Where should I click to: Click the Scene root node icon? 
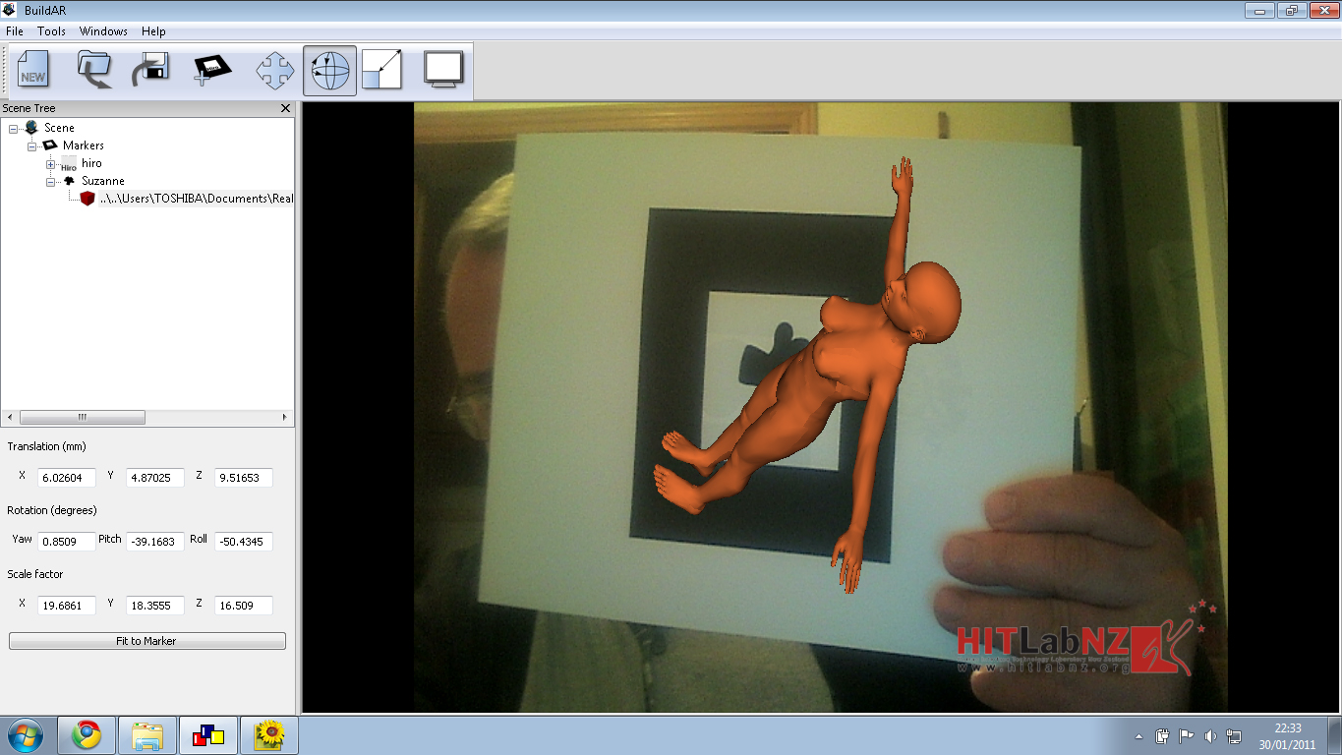click(x=31, y=128)
